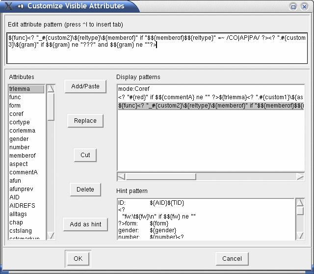314x274 pixels.
Task: Click the Replace button
Action: point(85,121)
